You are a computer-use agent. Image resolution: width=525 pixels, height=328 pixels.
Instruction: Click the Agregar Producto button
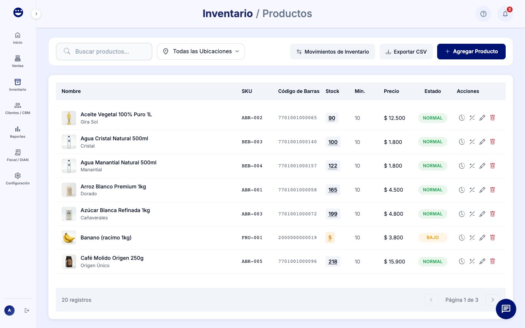471,51
